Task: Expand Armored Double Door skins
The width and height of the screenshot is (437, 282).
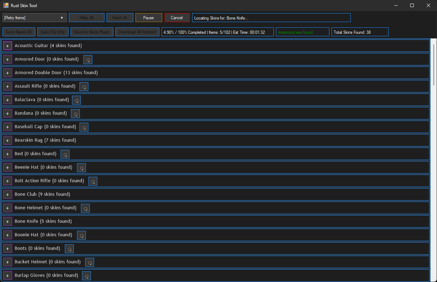Action: [7, 73]
